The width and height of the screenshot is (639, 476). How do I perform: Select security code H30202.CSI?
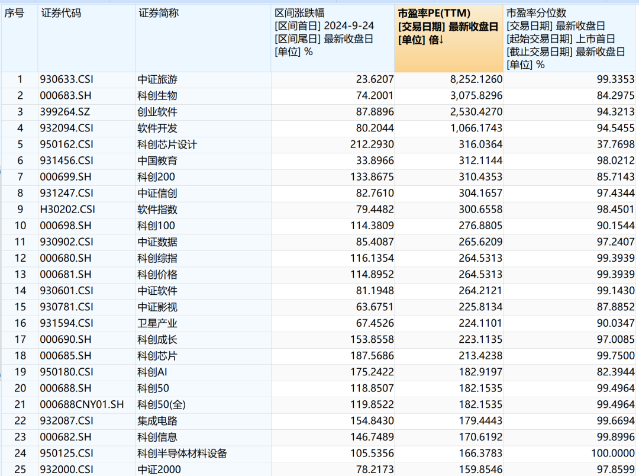click(x=67, y=210)
